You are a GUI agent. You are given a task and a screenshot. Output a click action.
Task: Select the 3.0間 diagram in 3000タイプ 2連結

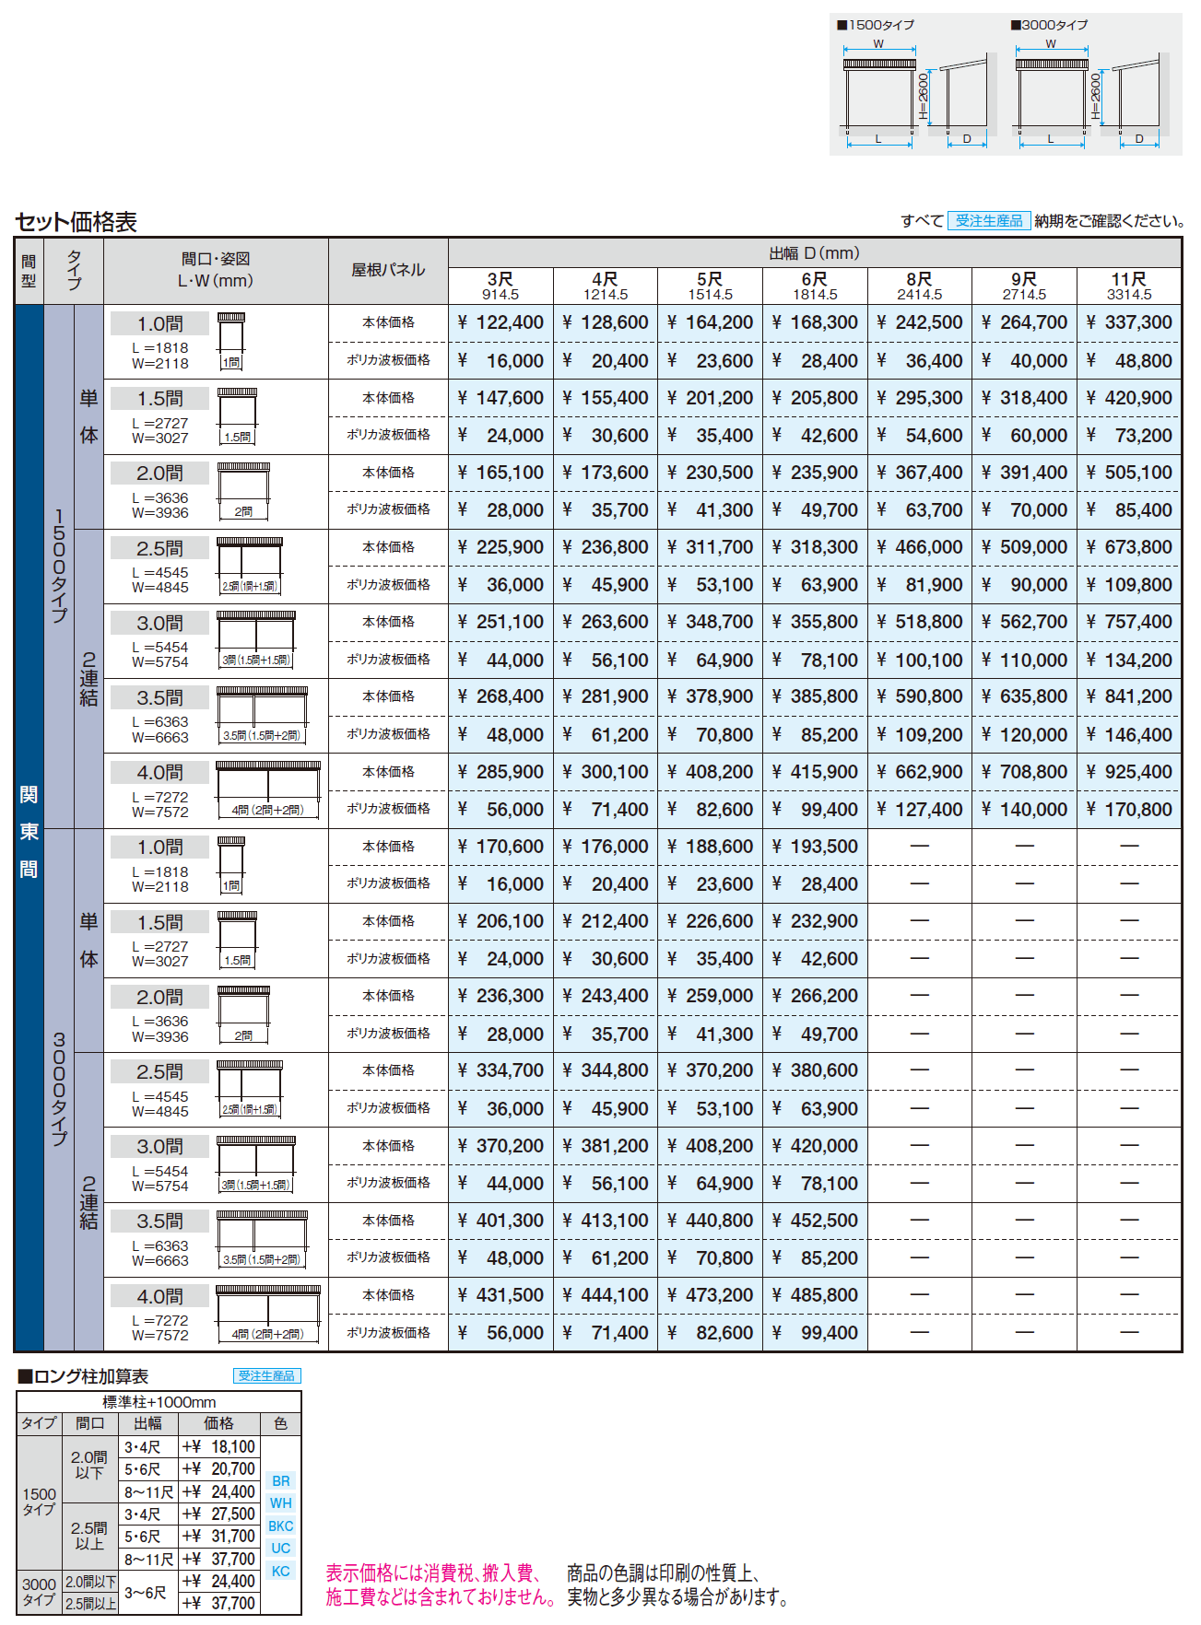click(x=256, y=1164)
